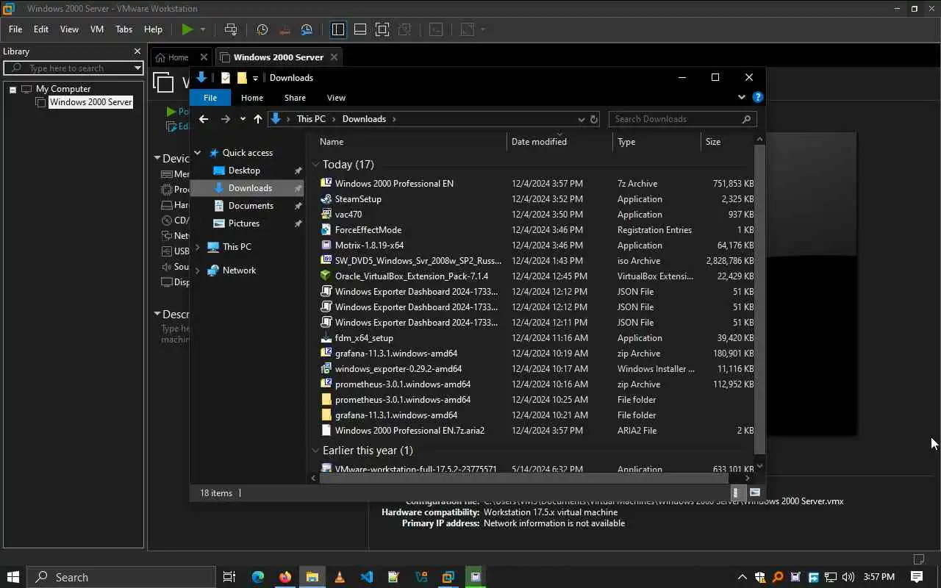Open Home tab in Explorer ribbon

[252, 98]
